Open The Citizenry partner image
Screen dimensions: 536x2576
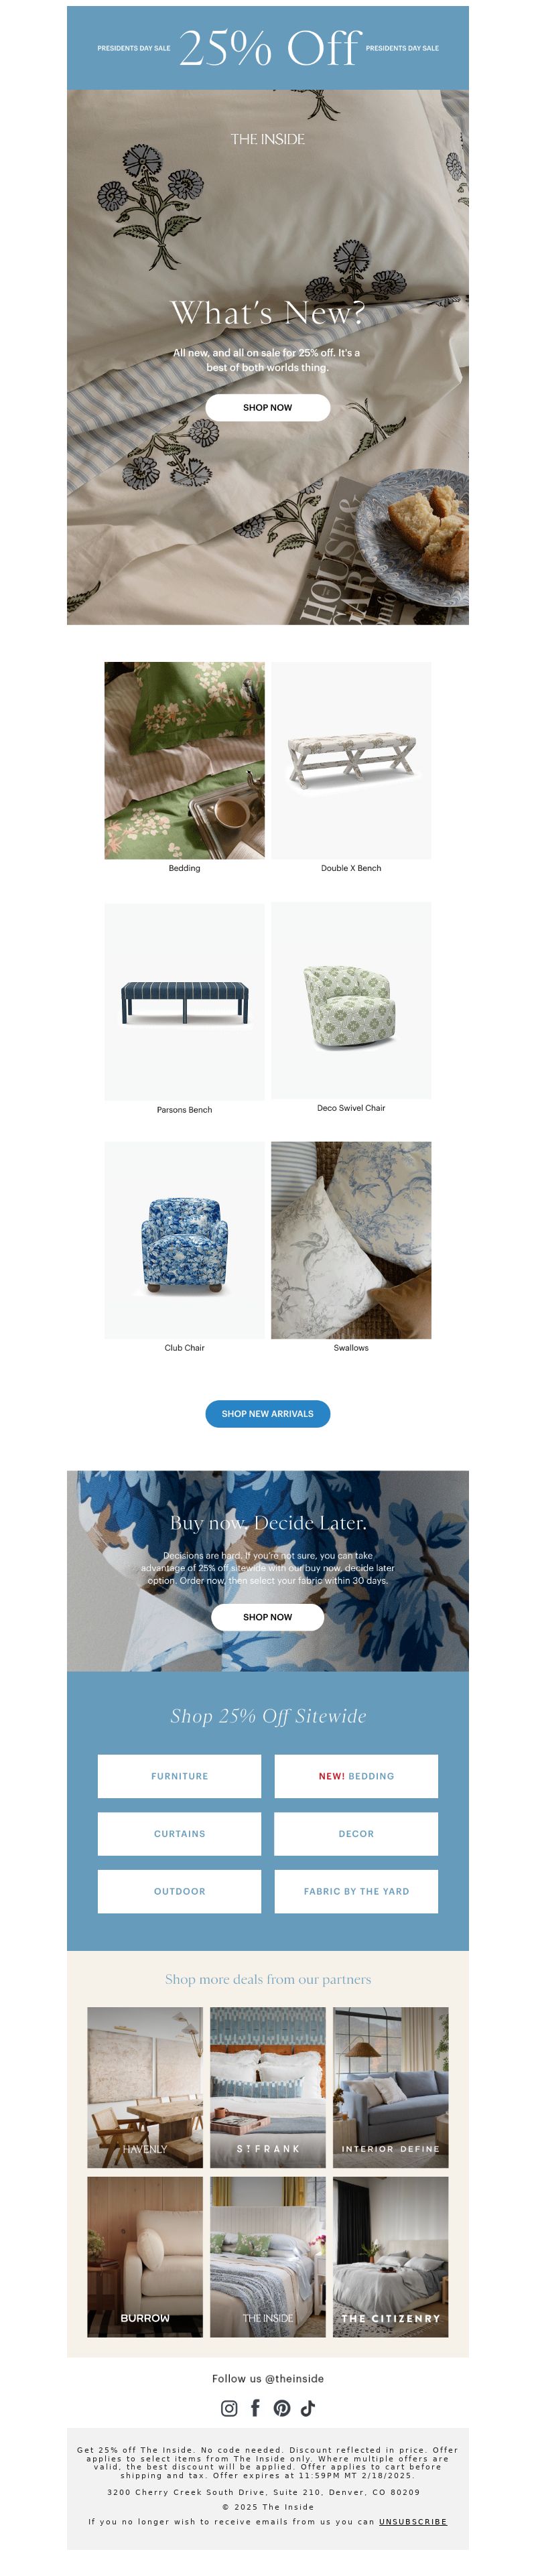(x=391, y=2257)
